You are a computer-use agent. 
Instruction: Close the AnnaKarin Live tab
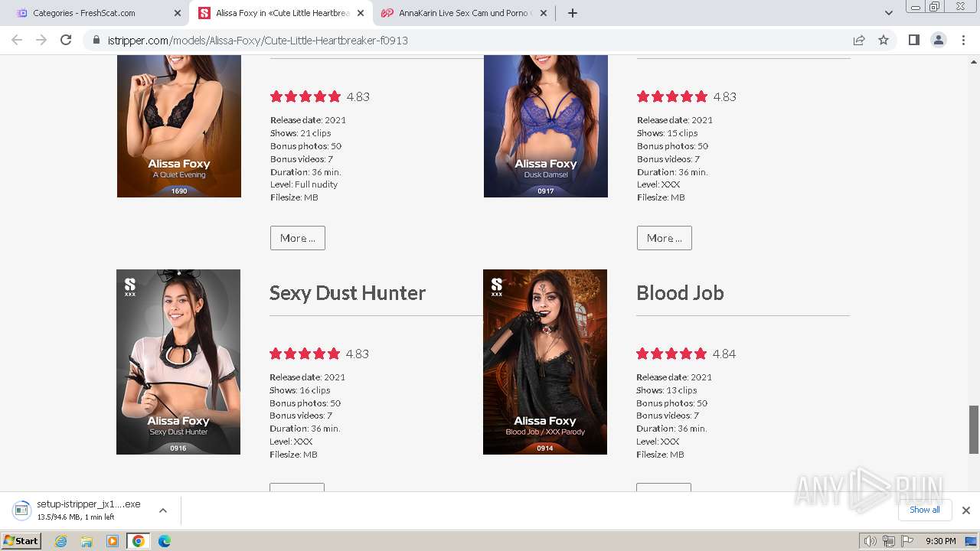[x=543, y=13]
